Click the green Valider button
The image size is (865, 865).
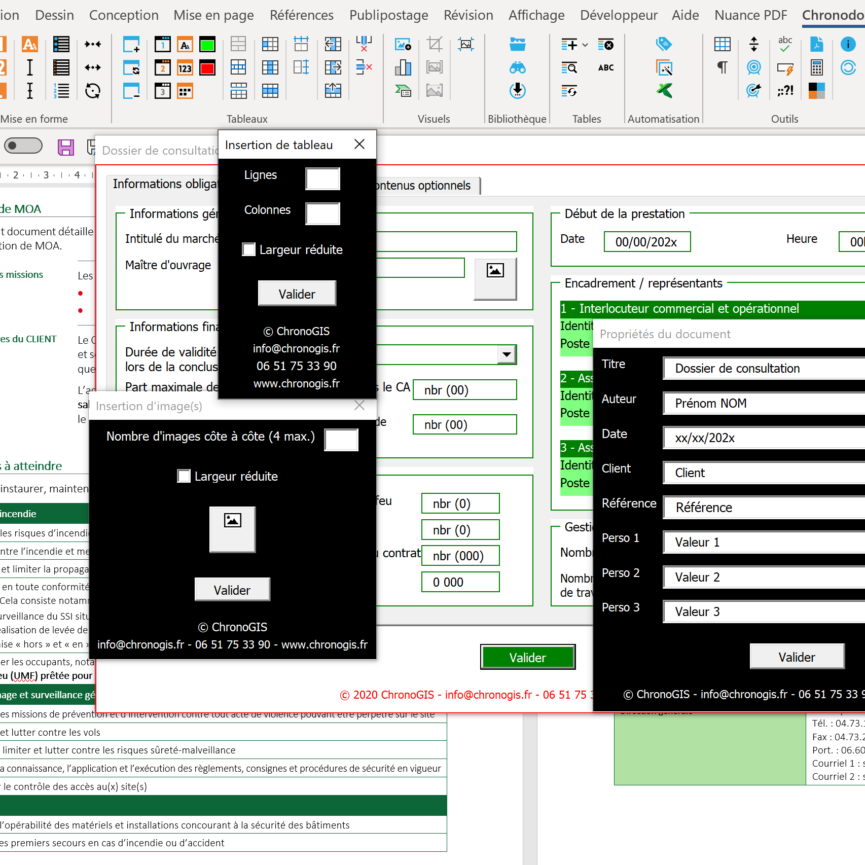(528, 657)
